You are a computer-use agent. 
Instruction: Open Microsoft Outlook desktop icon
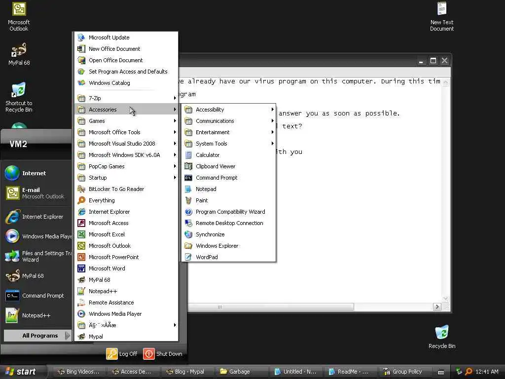(x=19, y=17)
